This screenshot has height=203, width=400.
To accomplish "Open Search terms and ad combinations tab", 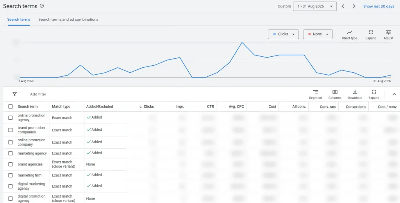I will tap(68, 20).
